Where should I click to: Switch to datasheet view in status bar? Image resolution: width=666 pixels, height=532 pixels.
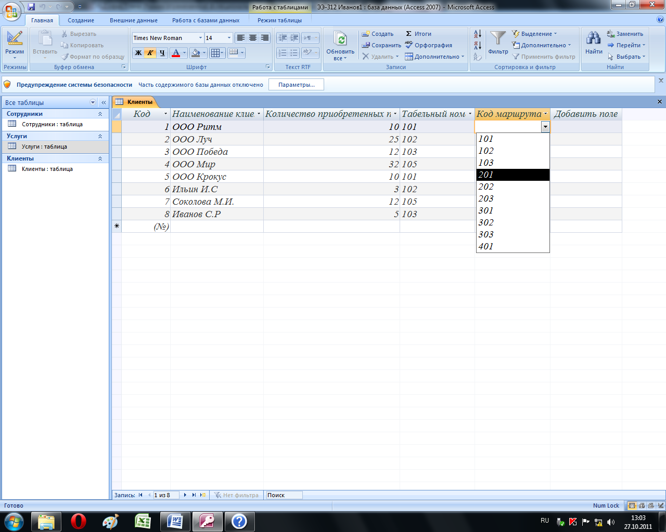pos(632,506)
